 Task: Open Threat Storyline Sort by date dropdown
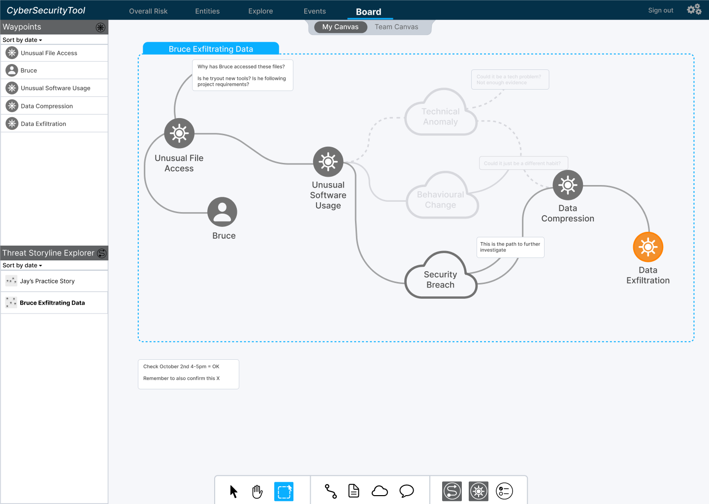tap(22, 265)
